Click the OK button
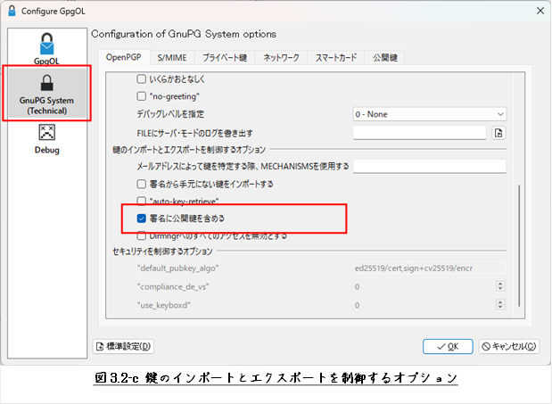This screenshot has width=552, height=404. (448, 346)
